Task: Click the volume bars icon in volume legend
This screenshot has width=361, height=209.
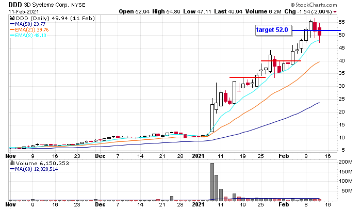Action: click(x=12, y=163)
